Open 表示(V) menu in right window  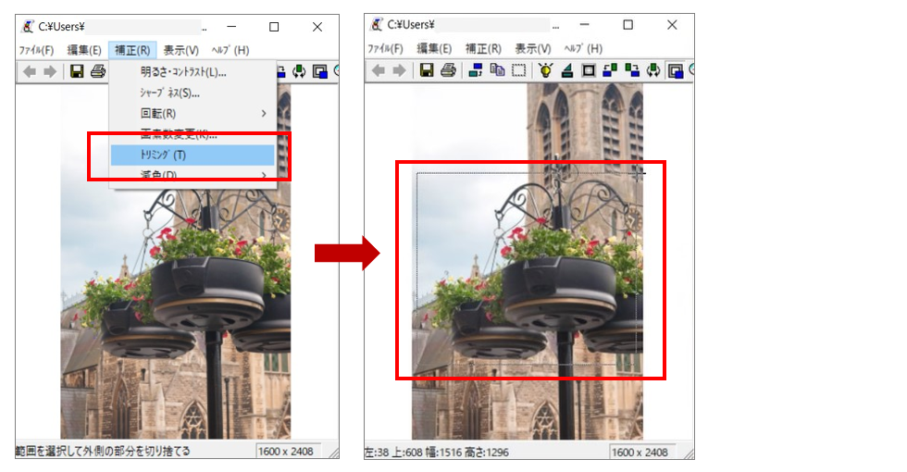(533, 48)
